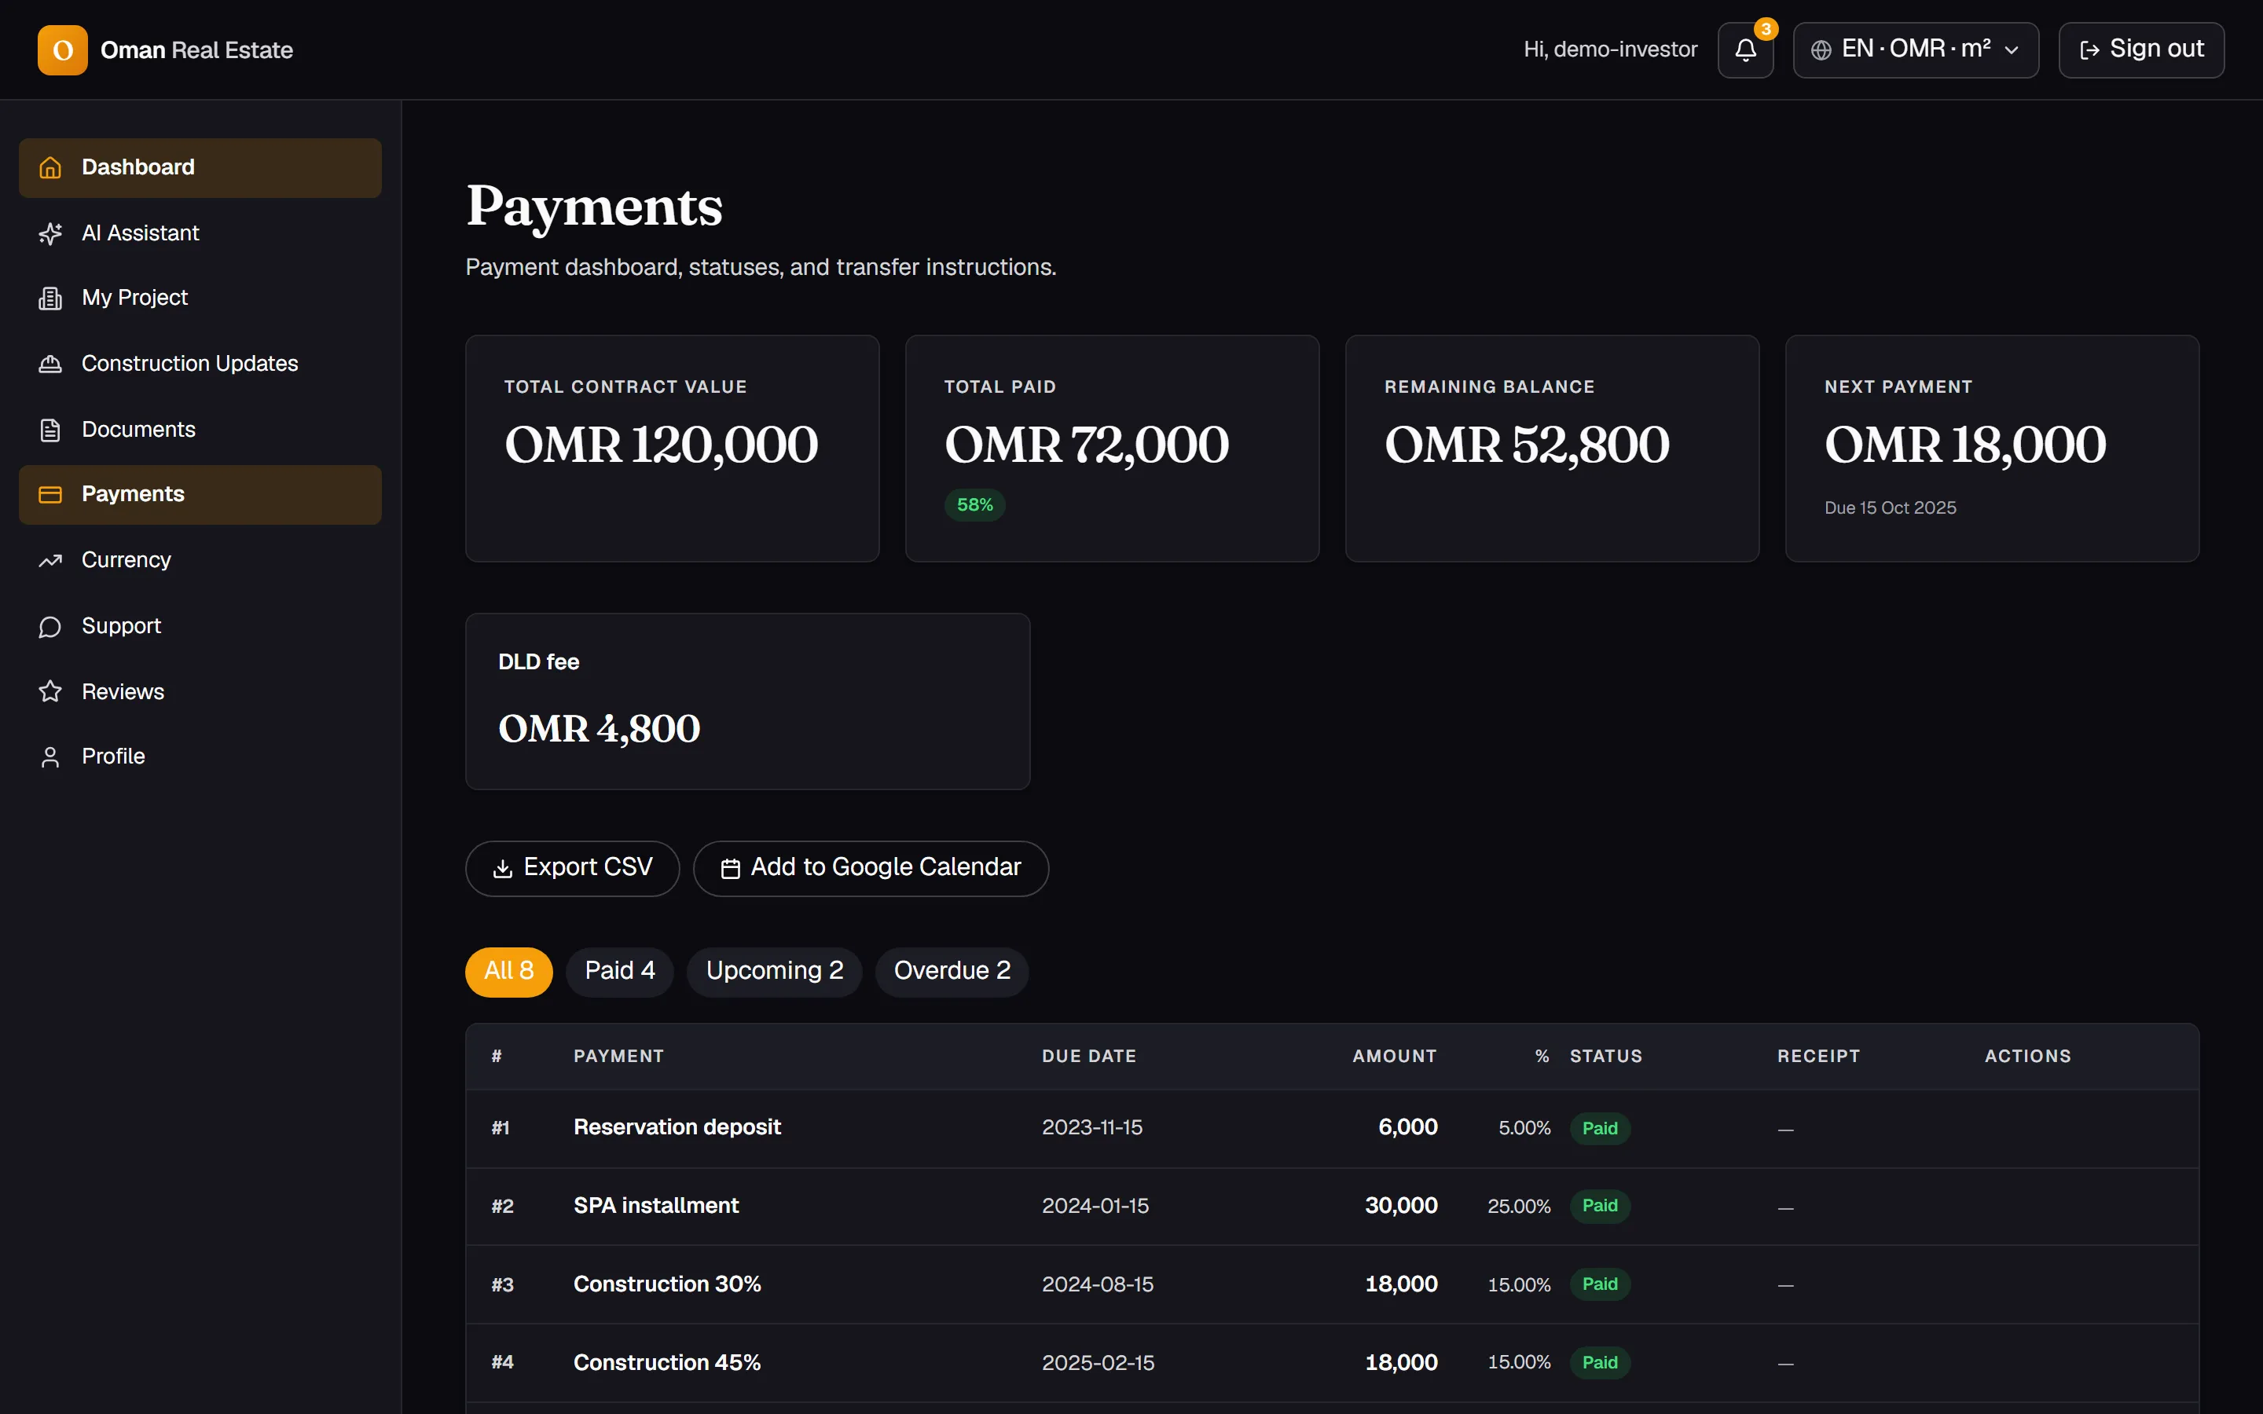
Task: Click the DLD fee card
Action: (x=748, y=702)
